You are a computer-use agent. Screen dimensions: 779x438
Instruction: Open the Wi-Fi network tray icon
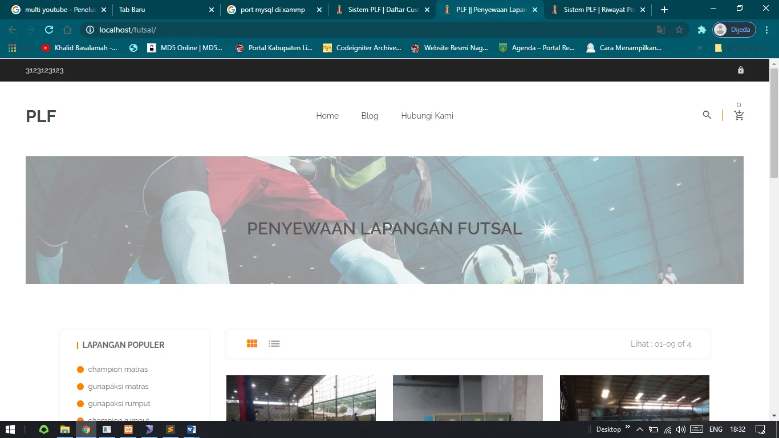click(x=668, y=429)
